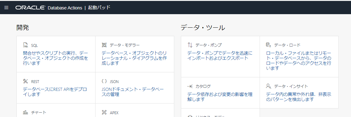Open the hamburger navigation menu
Image resolution: width=351 pixels, height=117 pixels.
coord(6,8)
